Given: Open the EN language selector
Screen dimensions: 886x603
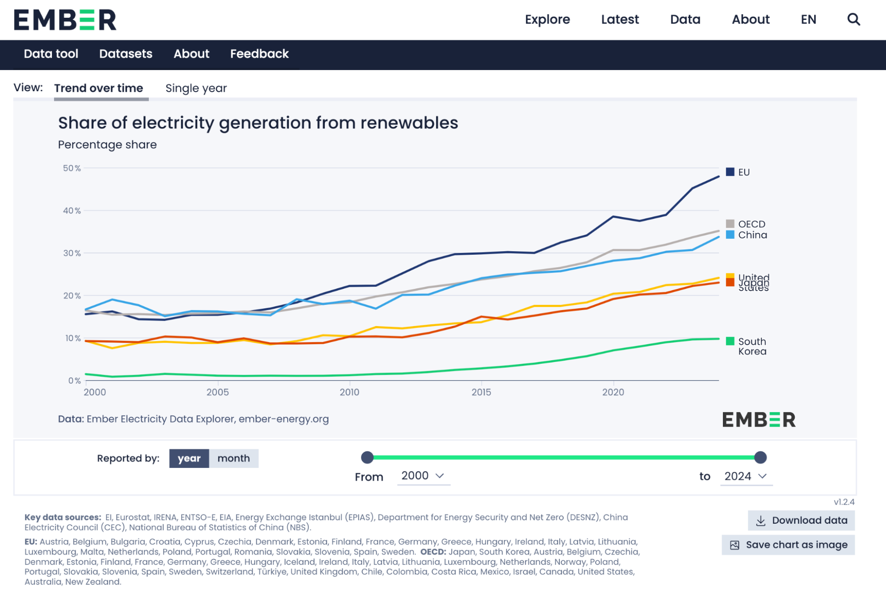Looking at the screenshot, I should click(x=808, y=19).
